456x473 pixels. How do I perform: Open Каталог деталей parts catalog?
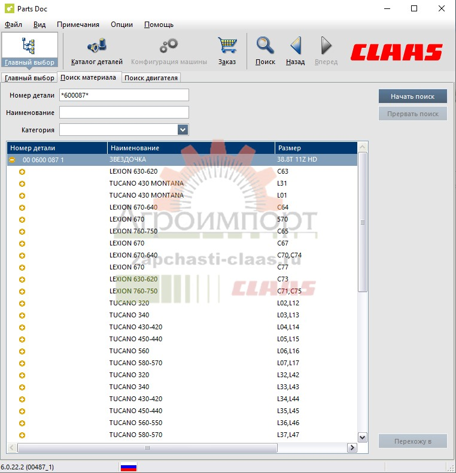click(x=97, y=51)
